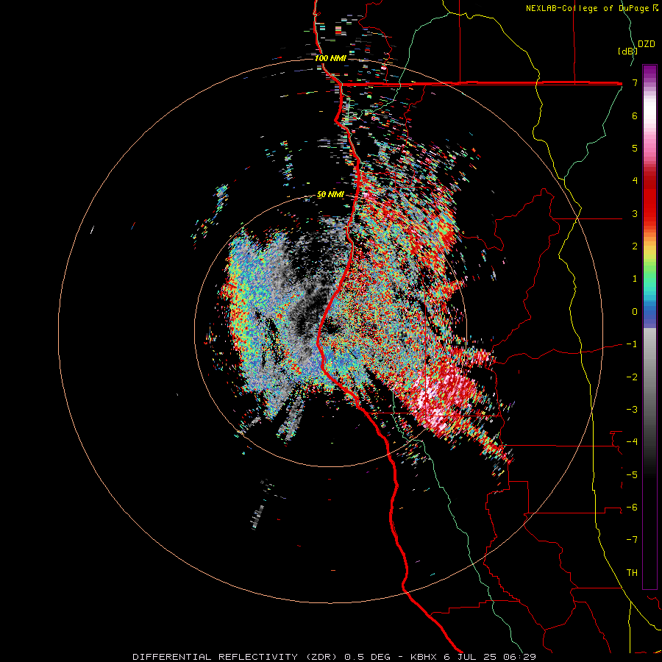Click the DIFFERENTIAL REFLECTIVITY caption text

214,657
